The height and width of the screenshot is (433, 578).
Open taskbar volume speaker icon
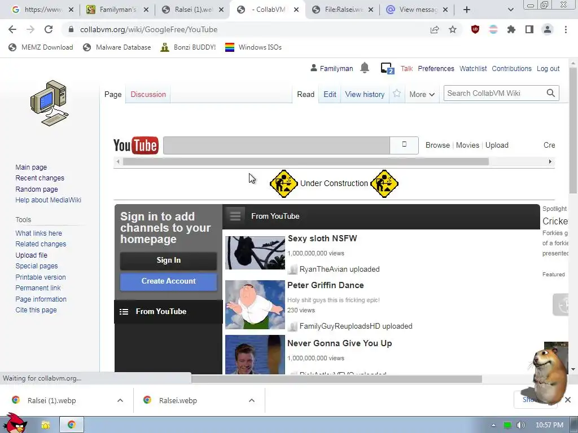click(520, 425)
